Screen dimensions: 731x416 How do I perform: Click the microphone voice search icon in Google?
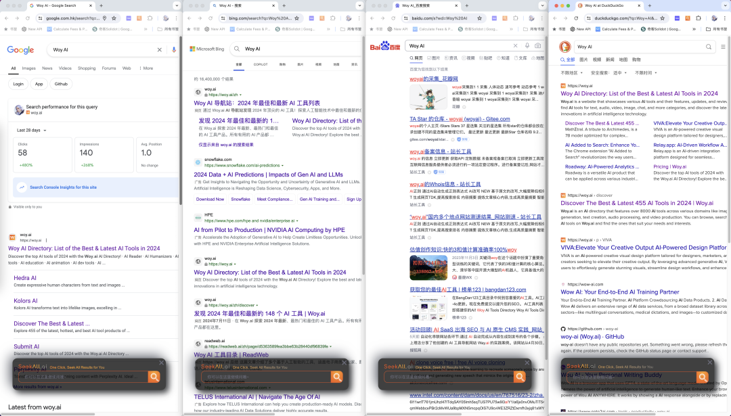pyautogui.click(x=174, y=50)
